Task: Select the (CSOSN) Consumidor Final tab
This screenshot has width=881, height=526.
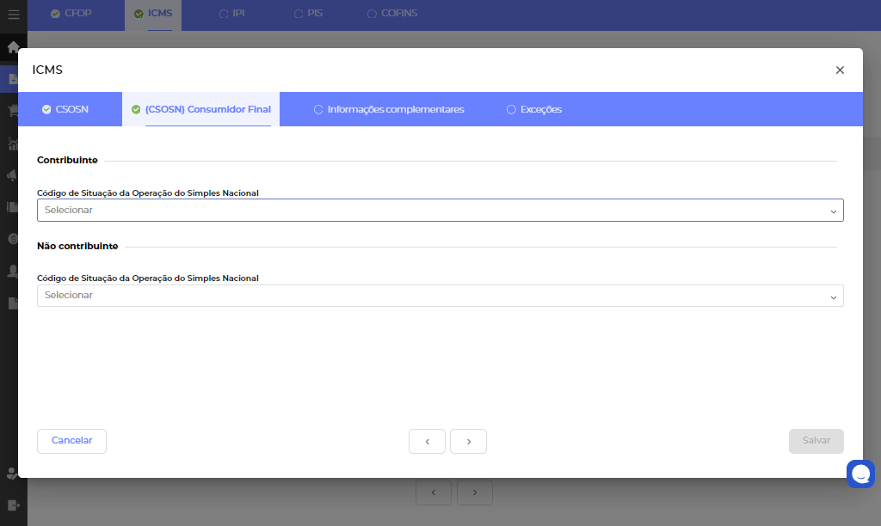Action: [x=201, y=110]
